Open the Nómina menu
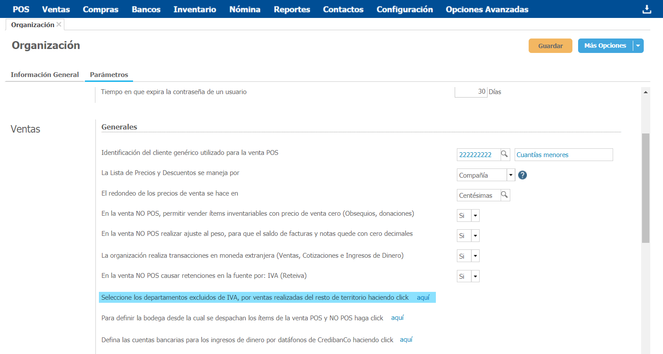The height and width of the screenshot is (354, 663). (245, 9)
